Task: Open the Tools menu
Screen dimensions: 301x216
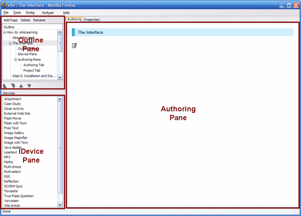Action: 17,12
